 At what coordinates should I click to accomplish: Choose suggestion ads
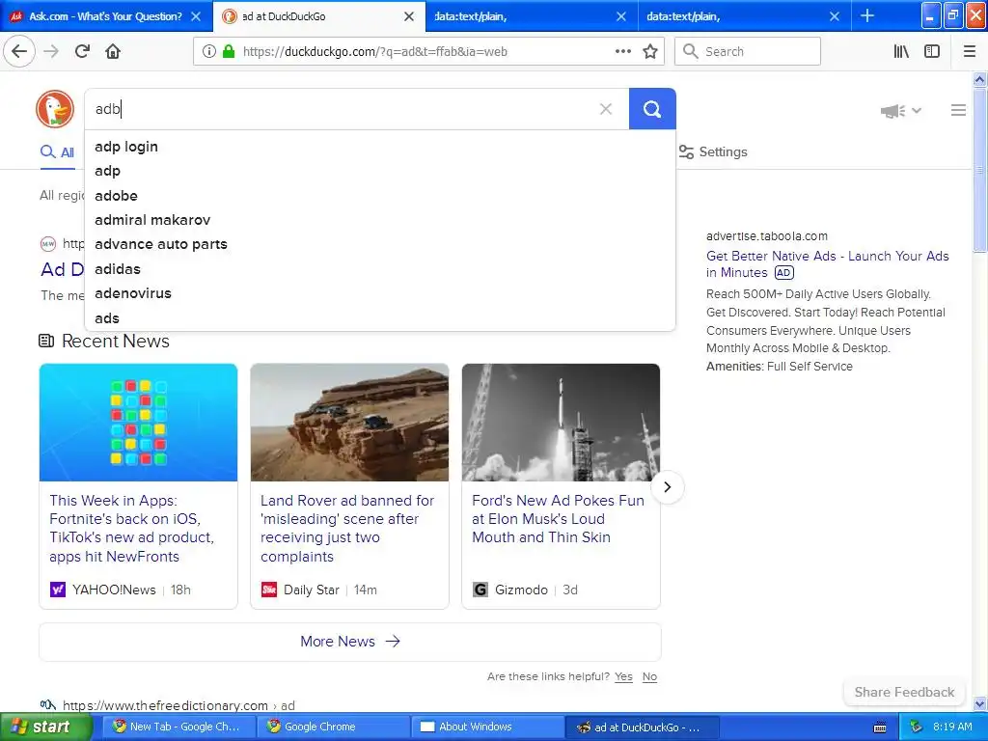tap(380, 318)
